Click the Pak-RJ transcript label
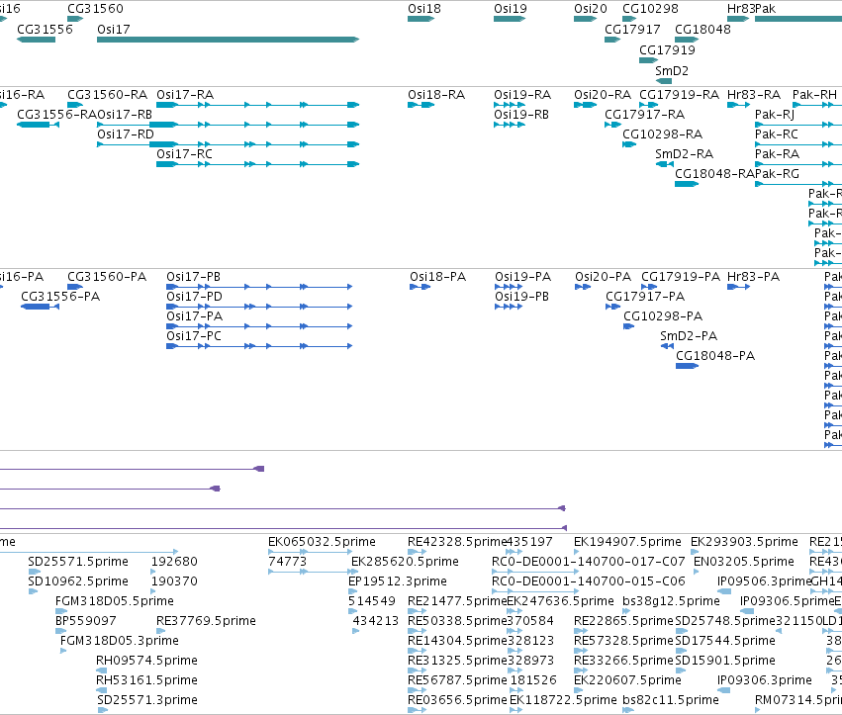This screenshot has width=842, height=715. (775, 115)
